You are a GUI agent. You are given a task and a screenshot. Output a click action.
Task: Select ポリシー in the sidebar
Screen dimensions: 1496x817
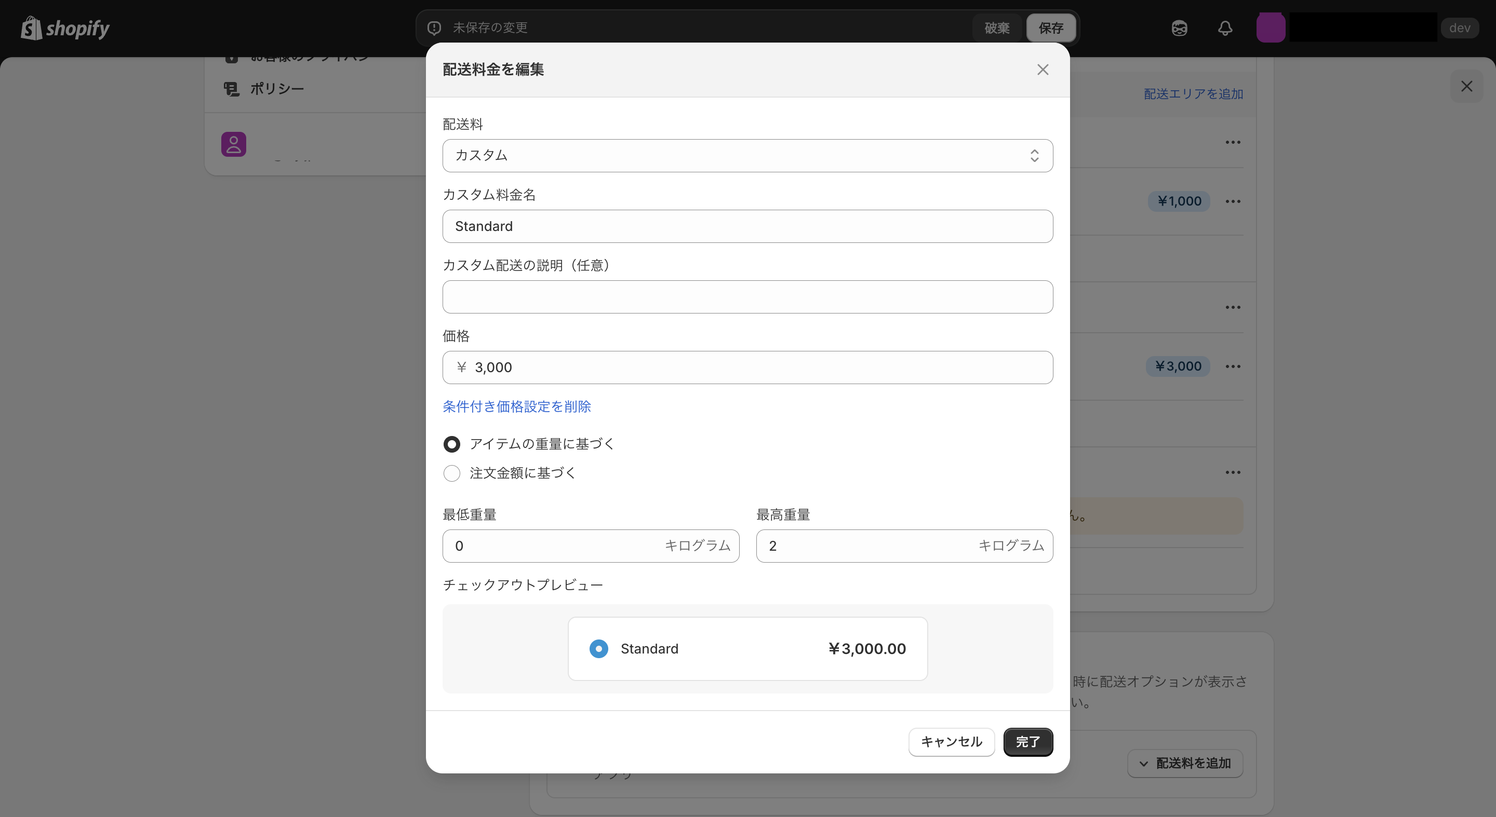[x=276, y=88]
